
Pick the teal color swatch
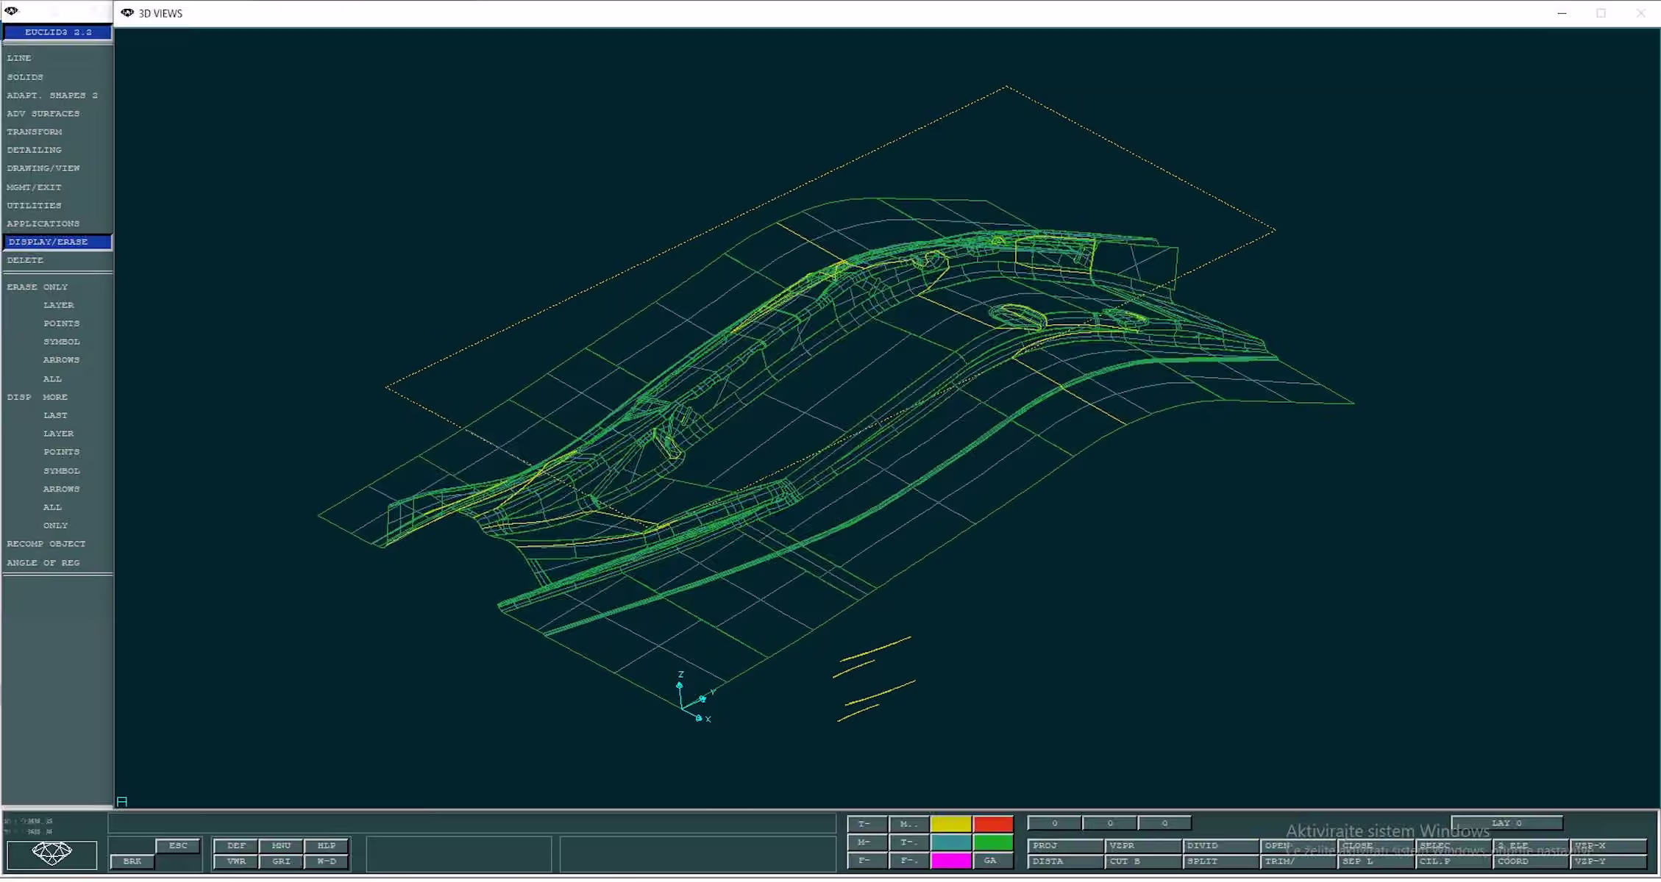pyautogui.click(x=951, y=842)
